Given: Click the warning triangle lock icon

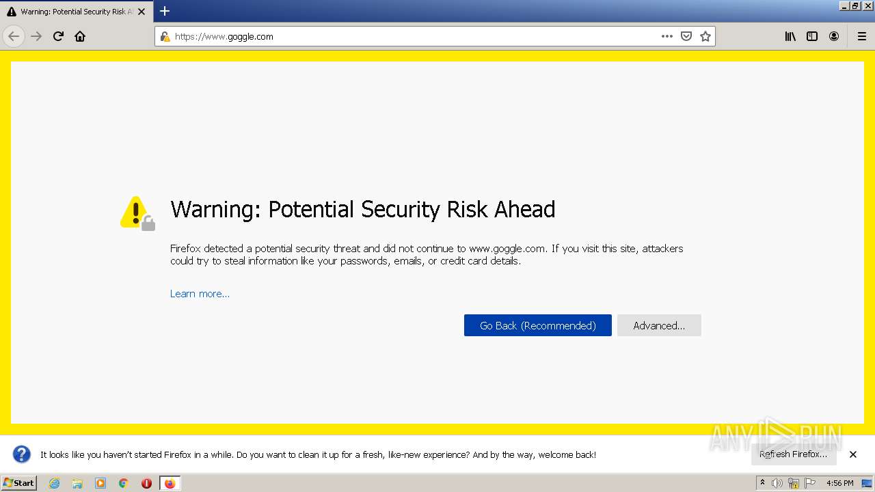Looking at the screenshot, I should (x=137, y=213).
